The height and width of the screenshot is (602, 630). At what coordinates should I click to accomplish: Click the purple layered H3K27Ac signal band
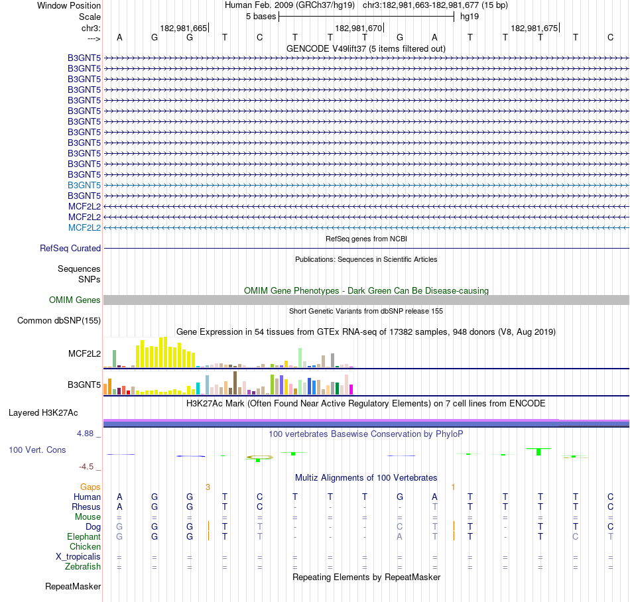[366, 423]
